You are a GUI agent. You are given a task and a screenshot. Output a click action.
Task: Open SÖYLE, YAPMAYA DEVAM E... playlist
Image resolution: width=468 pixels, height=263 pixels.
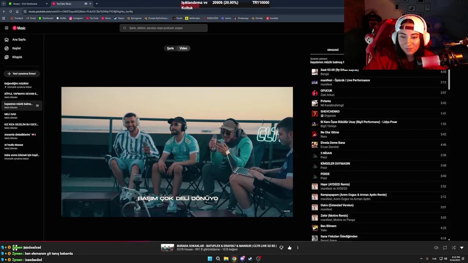[21, 95]
